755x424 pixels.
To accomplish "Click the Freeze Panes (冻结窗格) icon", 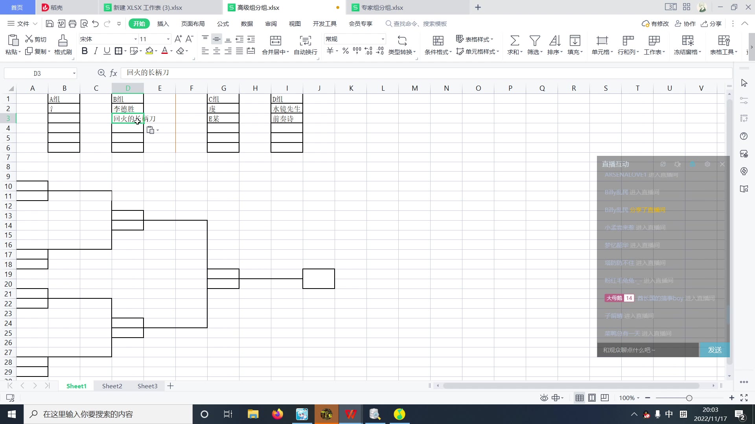I will point(687,41).
